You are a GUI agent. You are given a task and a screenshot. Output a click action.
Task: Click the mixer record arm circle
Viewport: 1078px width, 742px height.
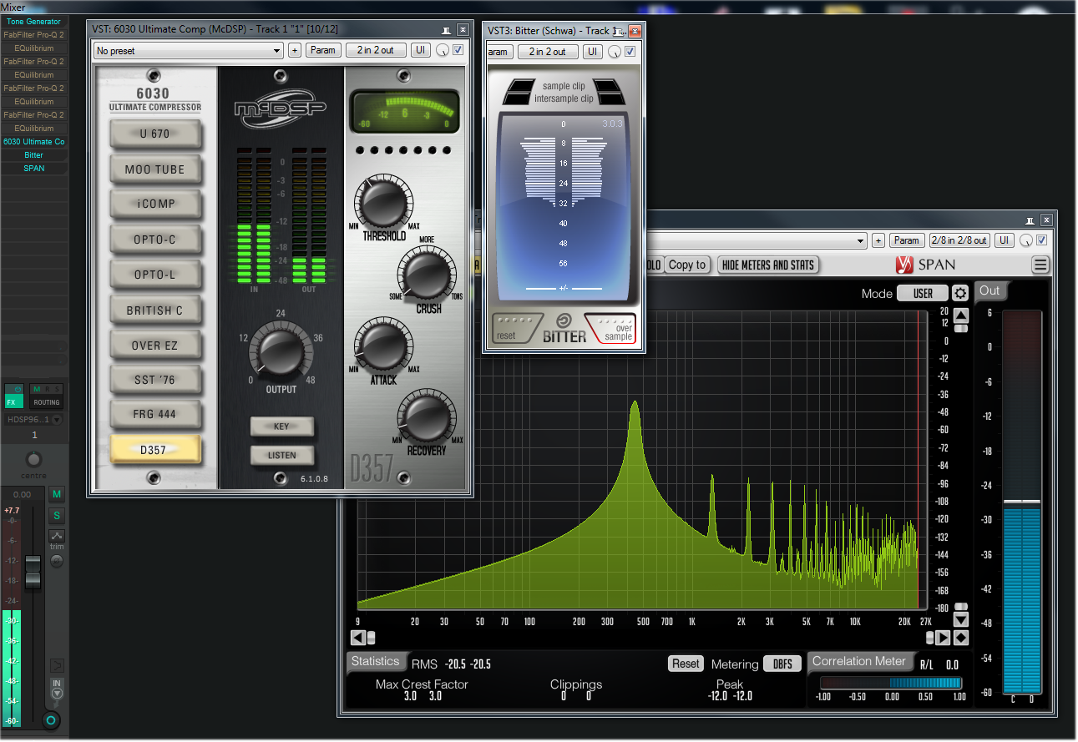[51, 719]
